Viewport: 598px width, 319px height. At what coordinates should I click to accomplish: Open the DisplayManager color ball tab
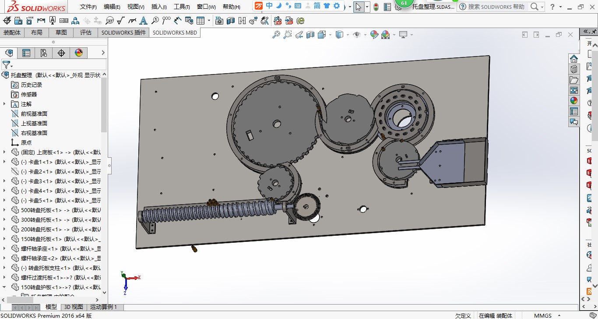pyautogui.click(x=79, y=53)
